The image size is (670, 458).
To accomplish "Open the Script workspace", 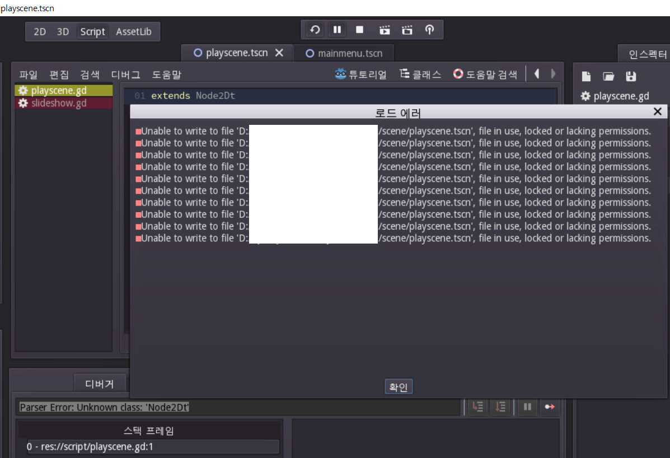I will pyautogui.click(x=93, y=31).
